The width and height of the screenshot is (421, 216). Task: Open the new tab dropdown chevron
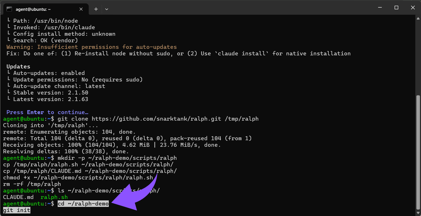pyautogui.click(x=107, y=9)
